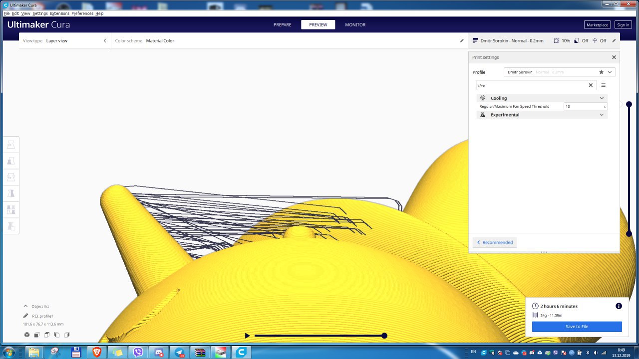Switch to the MONITOR stage tab
The width and height of the screenshot is (639, 359).
[x=355, y=25]
